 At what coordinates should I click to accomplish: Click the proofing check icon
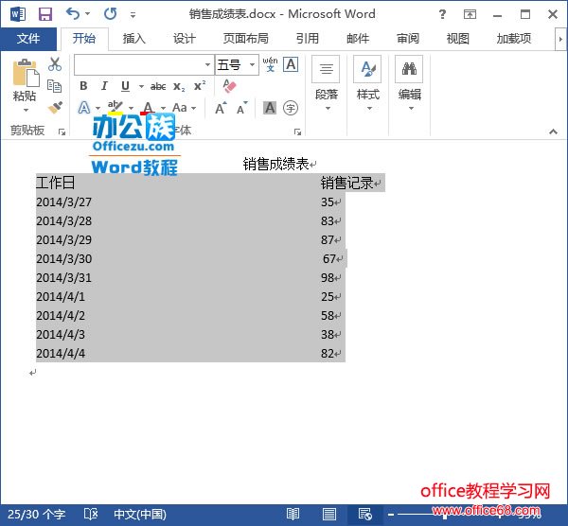(91, 514)
